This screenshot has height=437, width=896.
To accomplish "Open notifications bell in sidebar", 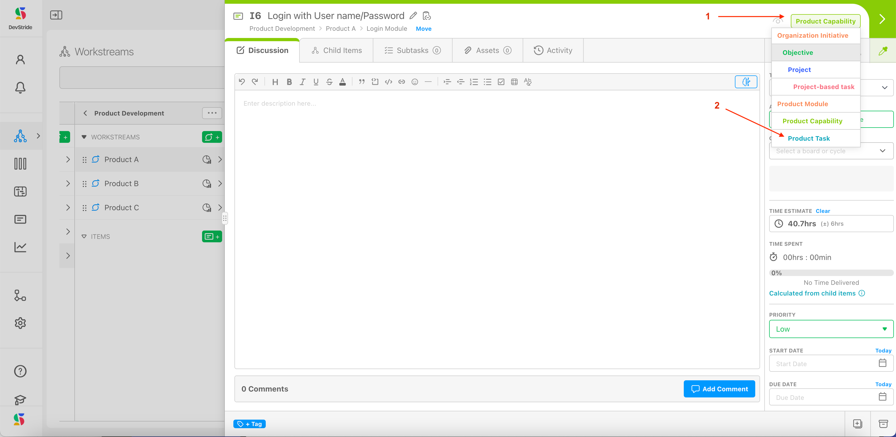I will [20, 87].
